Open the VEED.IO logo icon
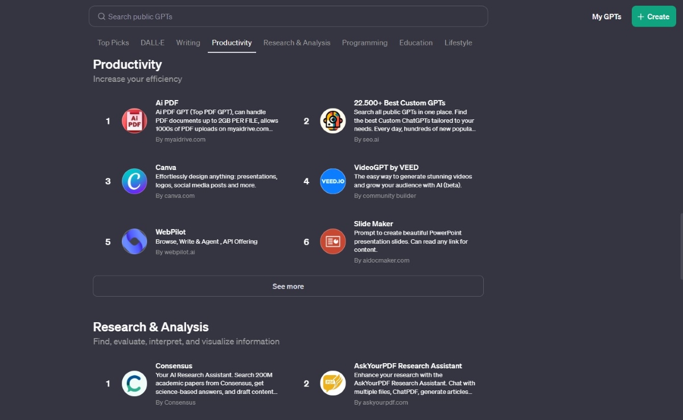 [x=333, y=181]
